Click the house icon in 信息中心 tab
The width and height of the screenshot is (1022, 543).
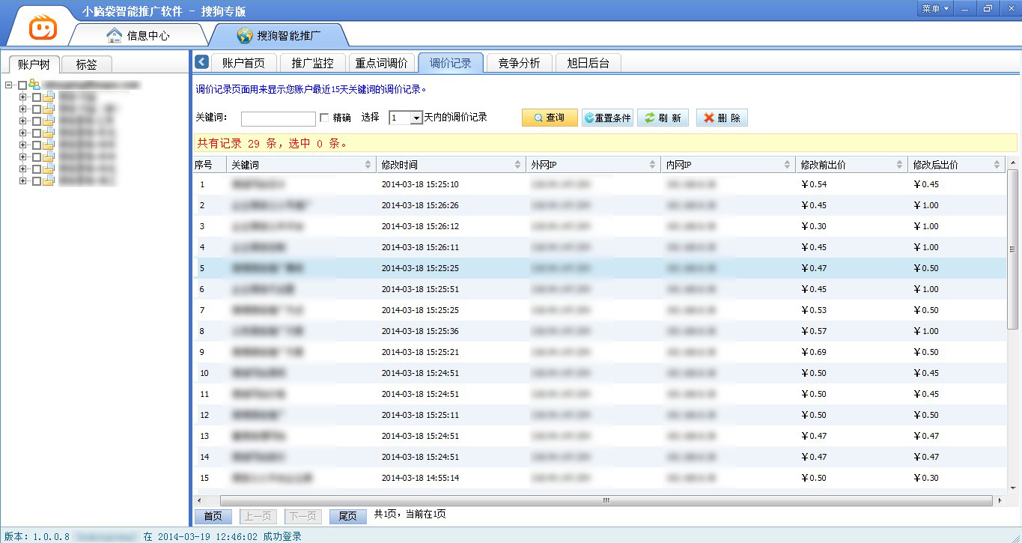(114, 35)
